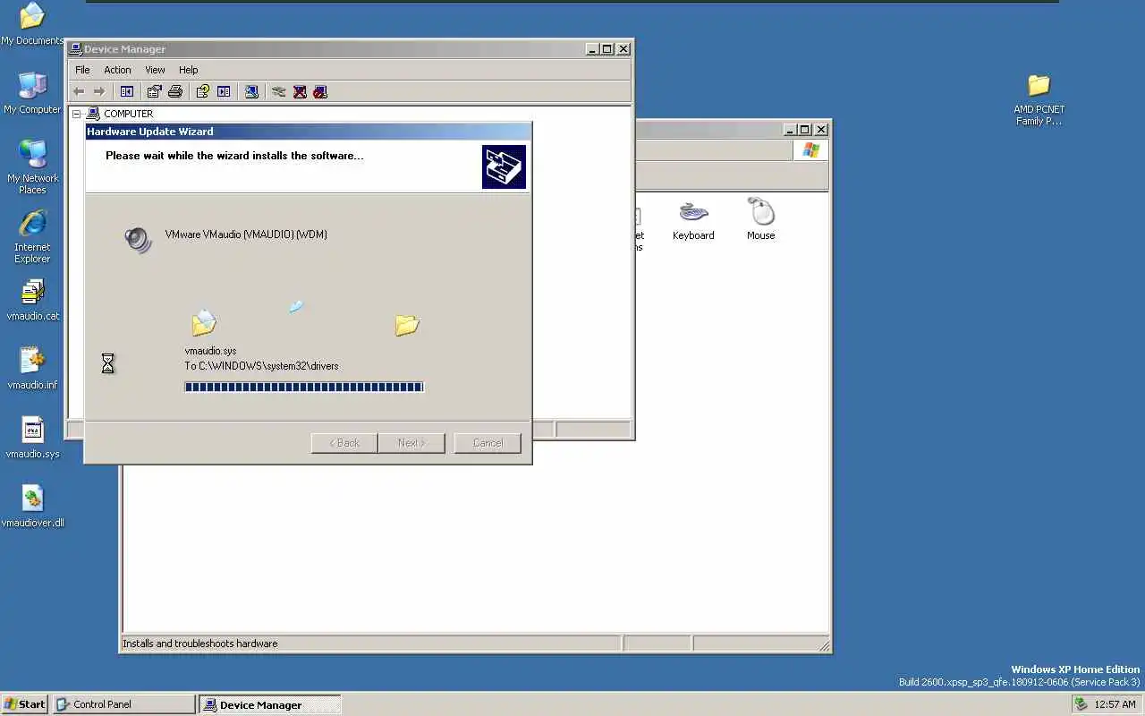
Task: Open My Documents desktop icon
Action: point(32,24)
